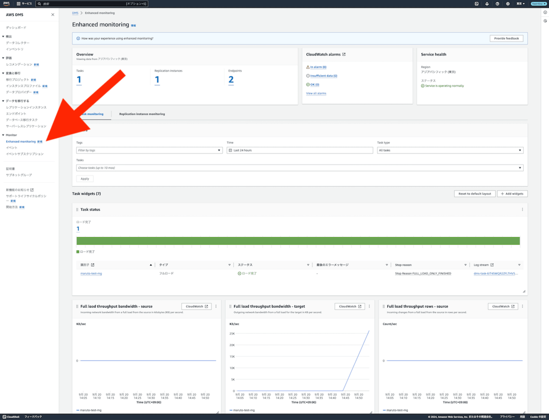Open info panel icon at right edge

coord(545,12)
